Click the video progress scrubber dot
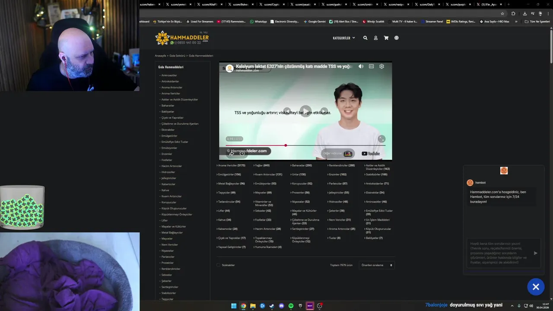This screenshot has width=553, height=311. click(286, 145)
